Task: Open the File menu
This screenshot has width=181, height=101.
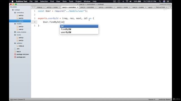Action: point(31,1)
